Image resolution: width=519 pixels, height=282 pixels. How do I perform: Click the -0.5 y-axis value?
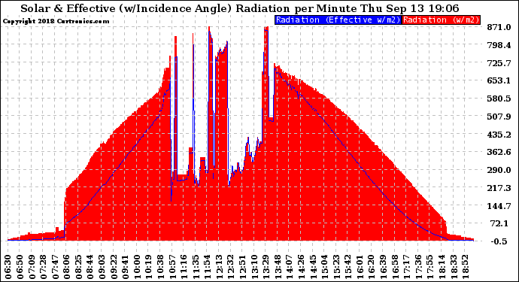(x=499, y=241)
